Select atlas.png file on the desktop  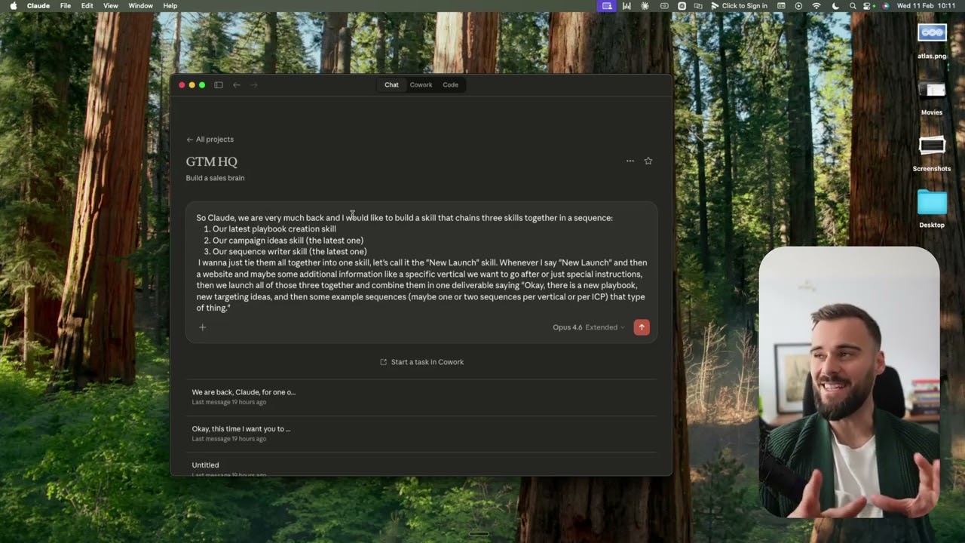click(932, 41)
